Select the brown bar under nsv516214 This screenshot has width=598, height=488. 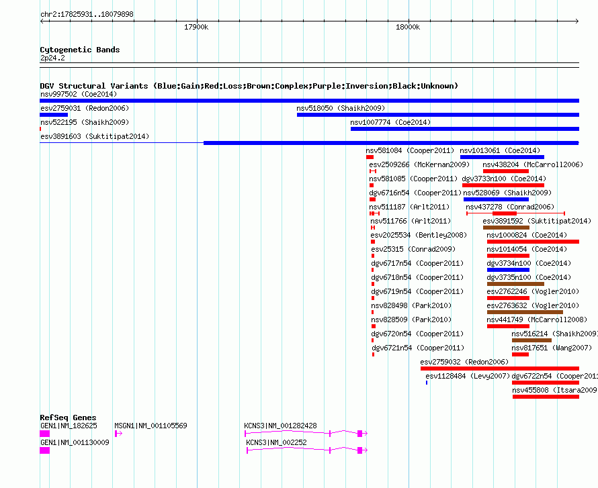[531, 340]
